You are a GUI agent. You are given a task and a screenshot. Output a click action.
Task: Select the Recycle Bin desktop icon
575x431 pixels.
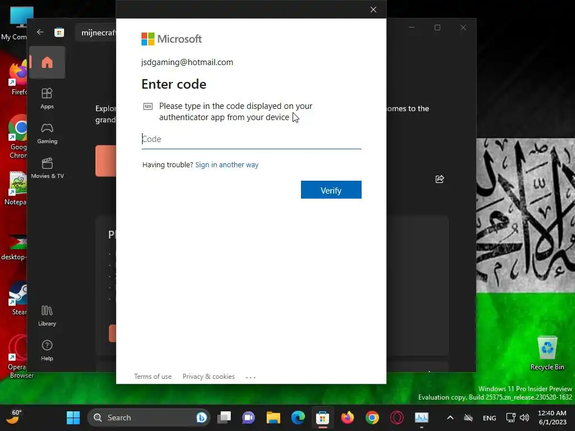point(547,354)
